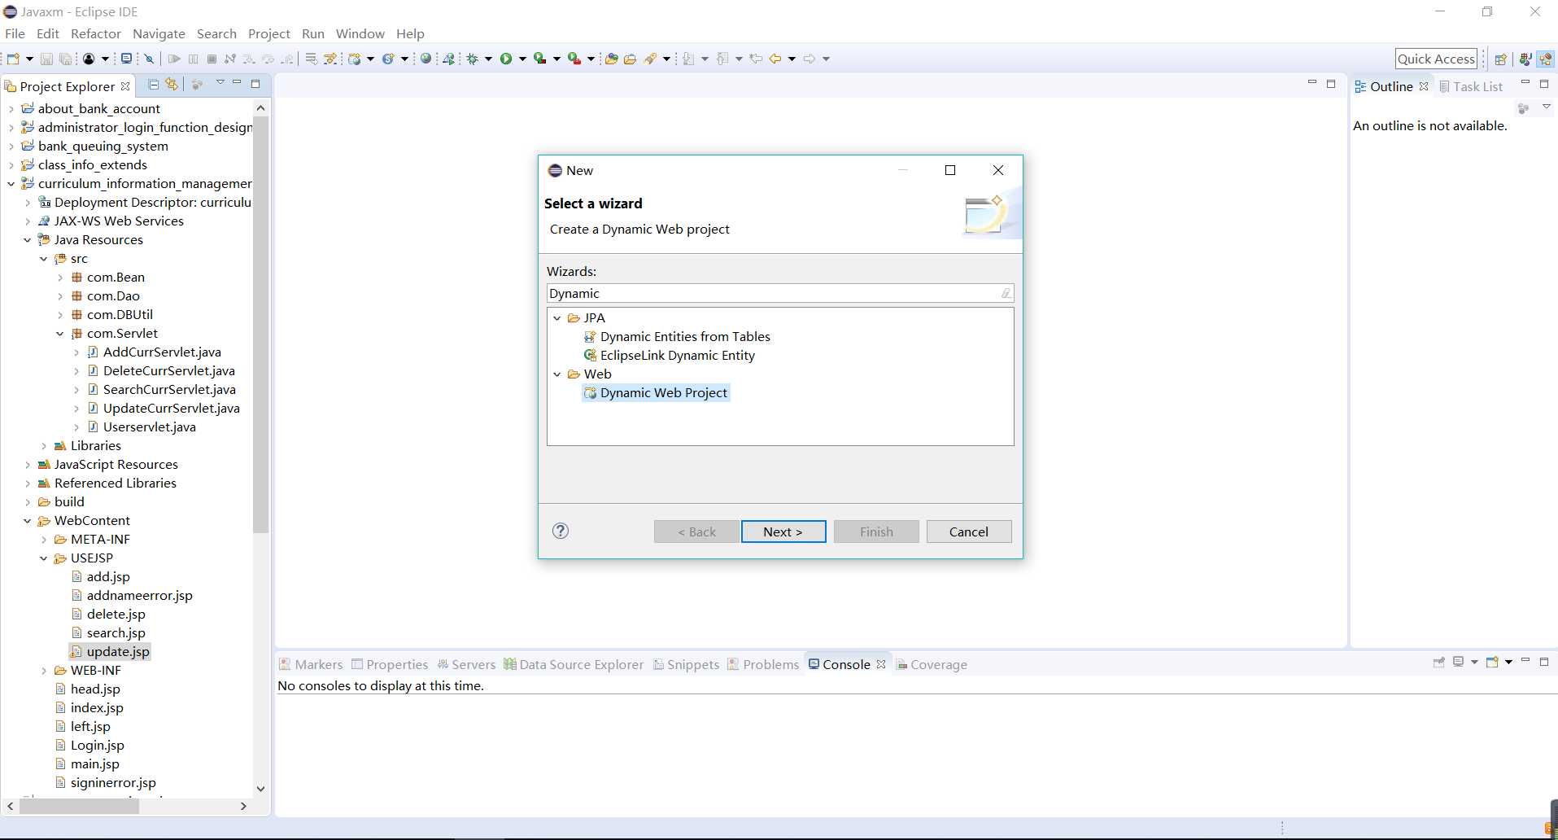Open Project Explorer View Menu triangle

[220, 83]
